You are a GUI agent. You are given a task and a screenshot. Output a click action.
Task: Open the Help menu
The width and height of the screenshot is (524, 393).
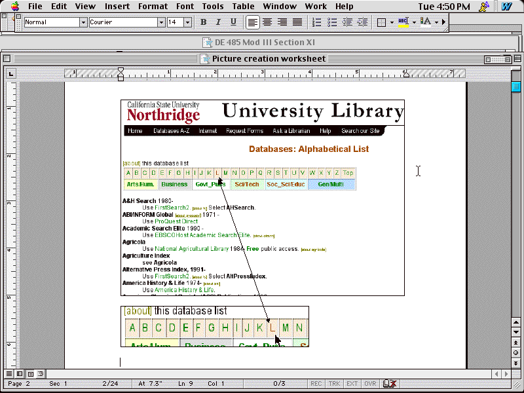point(345,7)
